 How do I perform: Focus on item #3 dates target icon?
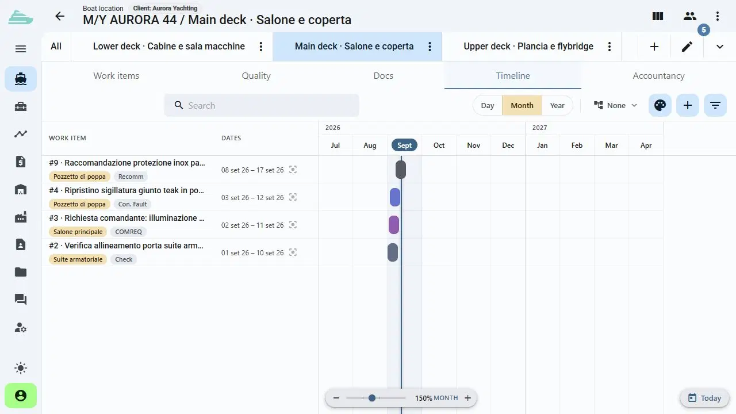(x=293, y=225)
